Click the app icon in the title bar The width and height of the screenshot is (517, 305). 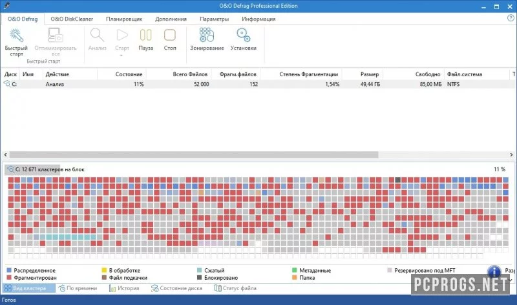[x=6, y=6]
